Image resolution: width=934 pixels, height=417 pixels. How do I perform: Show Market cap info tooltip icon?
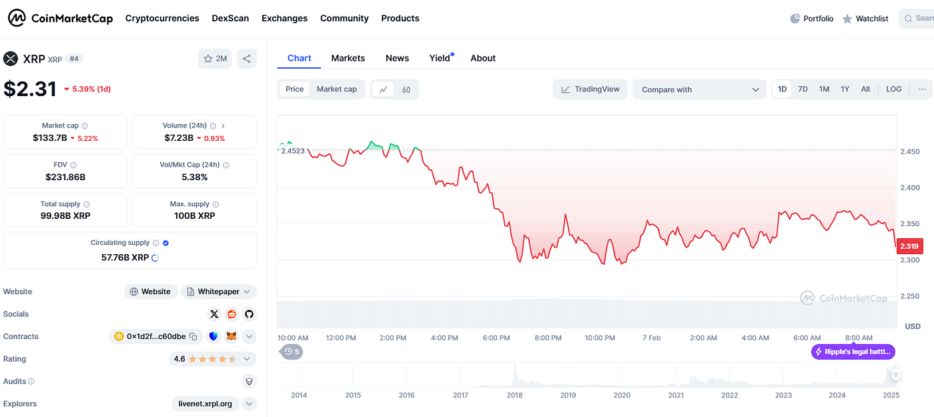(85, 125)
